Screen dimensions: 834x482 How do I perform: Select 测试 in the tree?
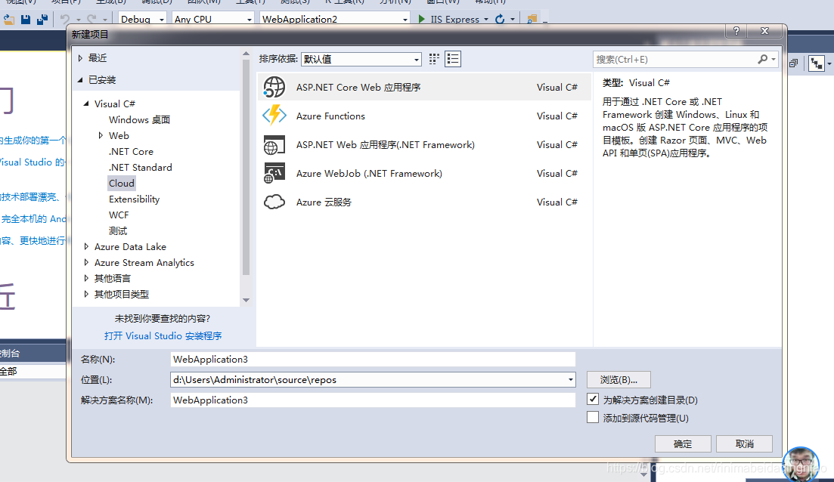pyautogui.click(x=118, y=231)
